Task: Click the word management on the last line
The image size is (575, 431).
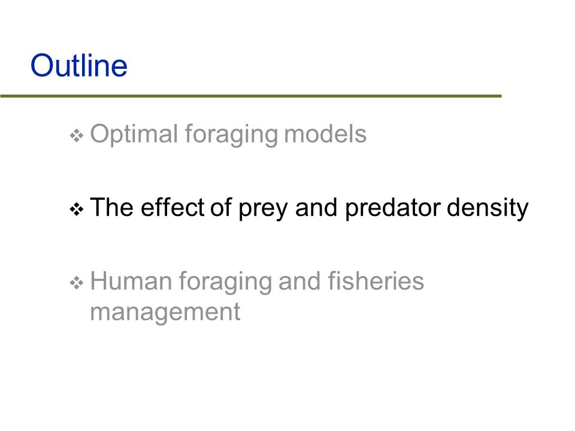Action: pyautogui.click(x=165, y=312)
